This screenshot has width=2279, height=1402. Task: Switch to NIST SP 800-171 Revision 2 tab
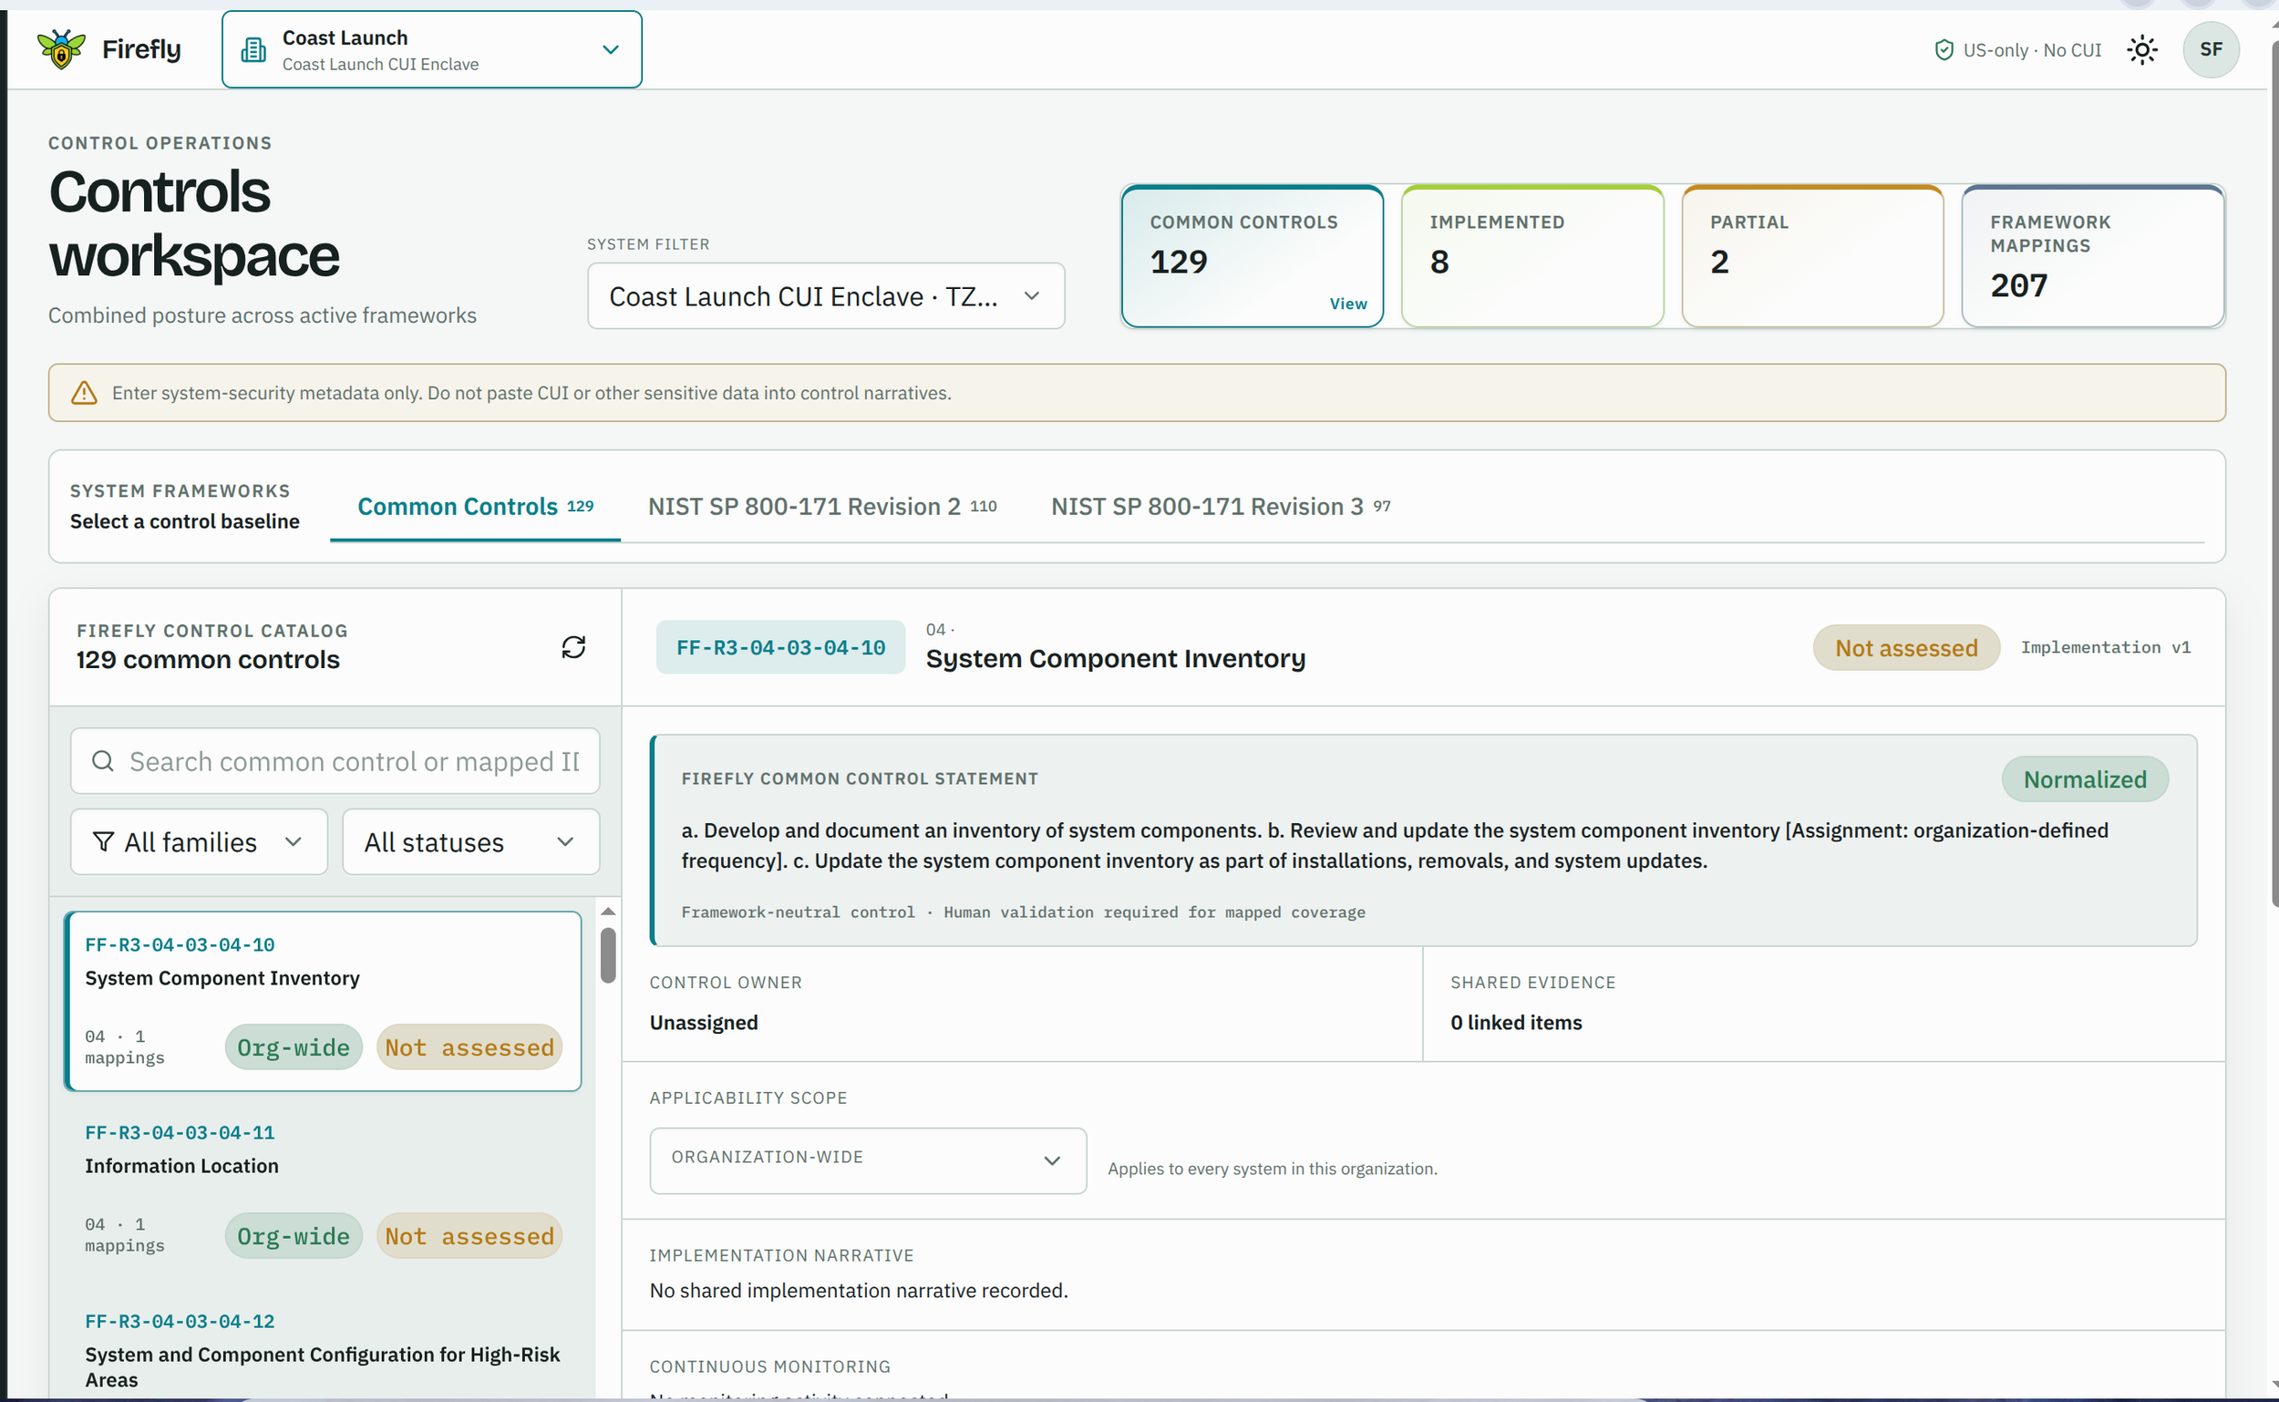tap(821, 507)
